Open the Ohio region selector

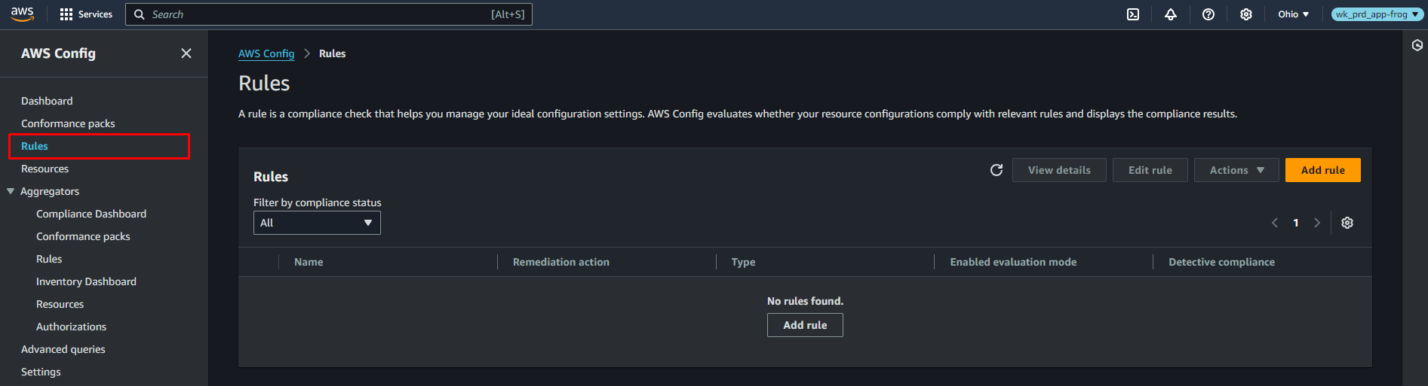1293,14
